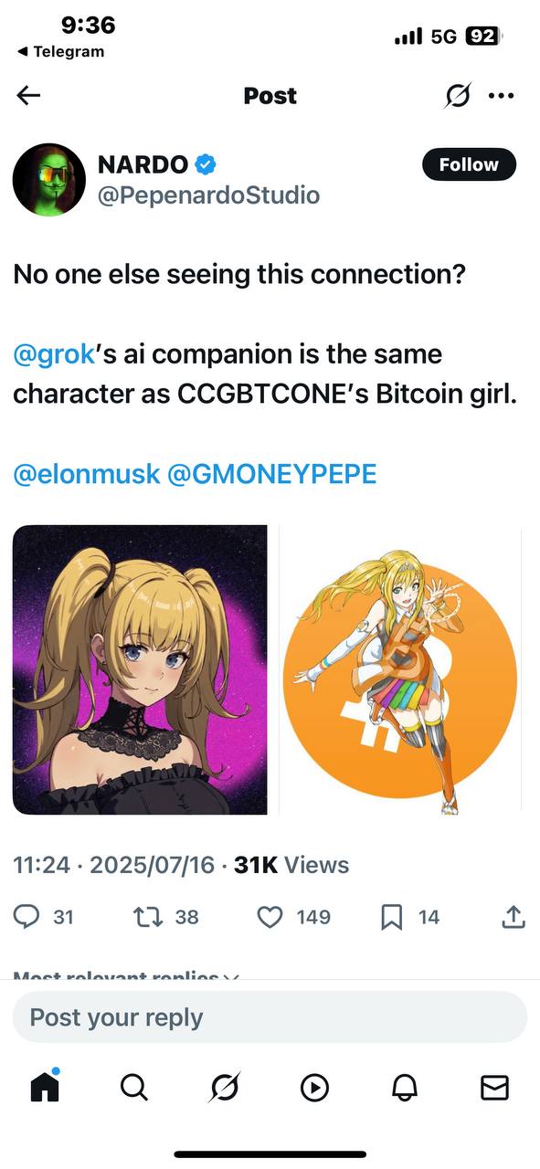Screen dimensions: 540x1169
Task: Tap the @elonmusk mention link
Action: (87, 474)
